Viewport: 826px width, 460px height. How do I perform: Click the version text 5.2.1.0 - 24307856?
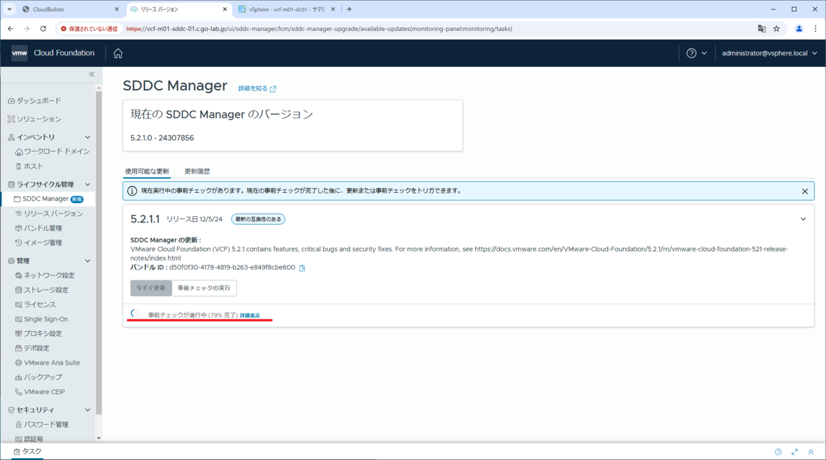pyautogui.click(x=162, y=138)
